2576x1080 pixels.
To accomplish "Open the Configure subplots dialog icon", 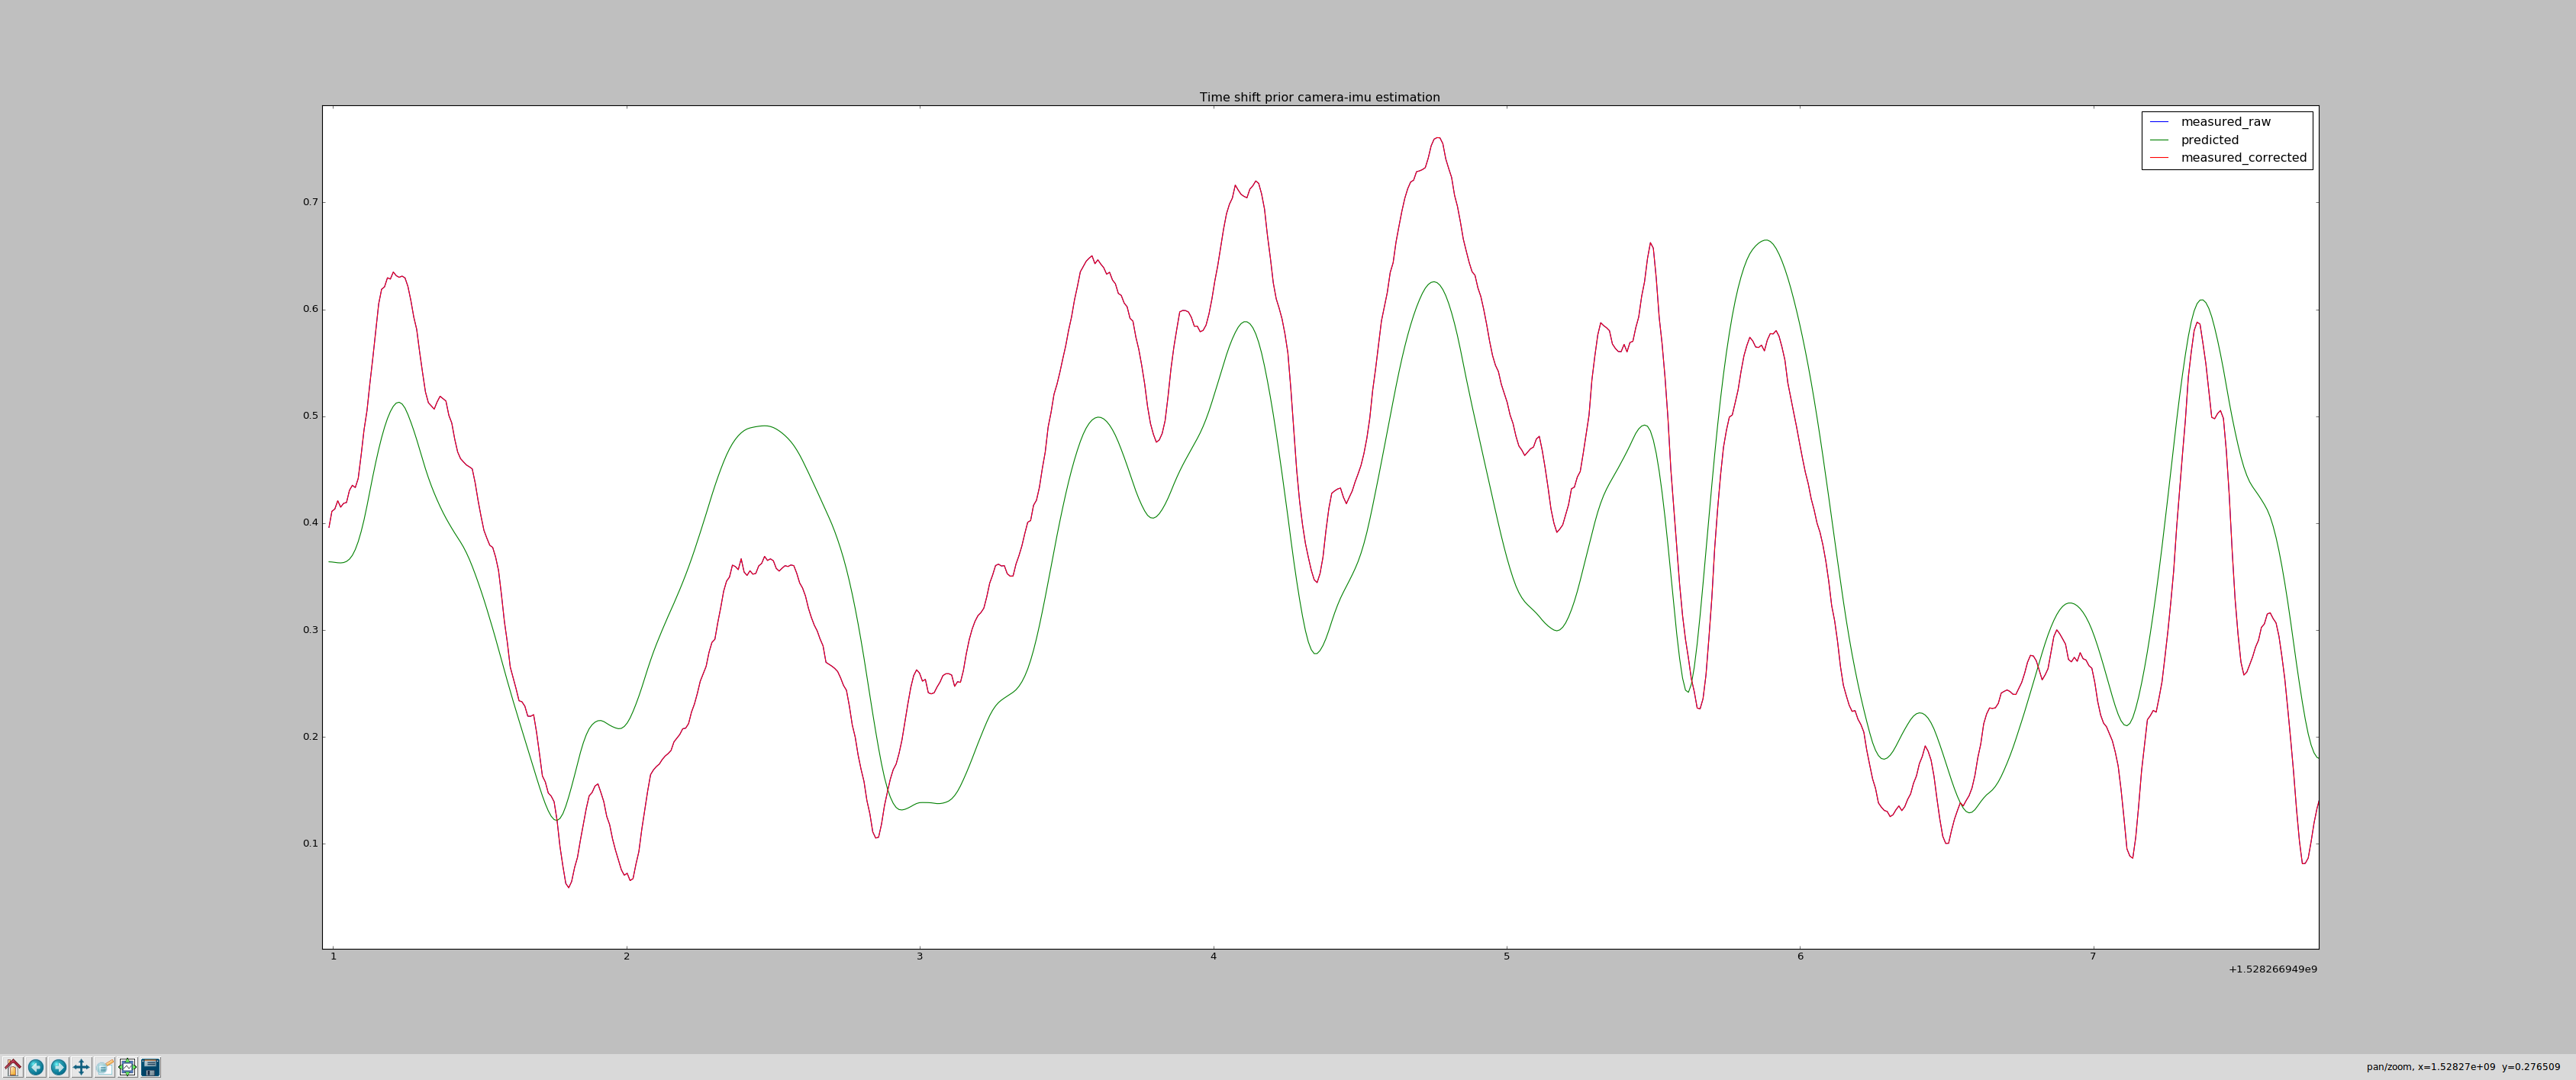I will [128, 1066].
